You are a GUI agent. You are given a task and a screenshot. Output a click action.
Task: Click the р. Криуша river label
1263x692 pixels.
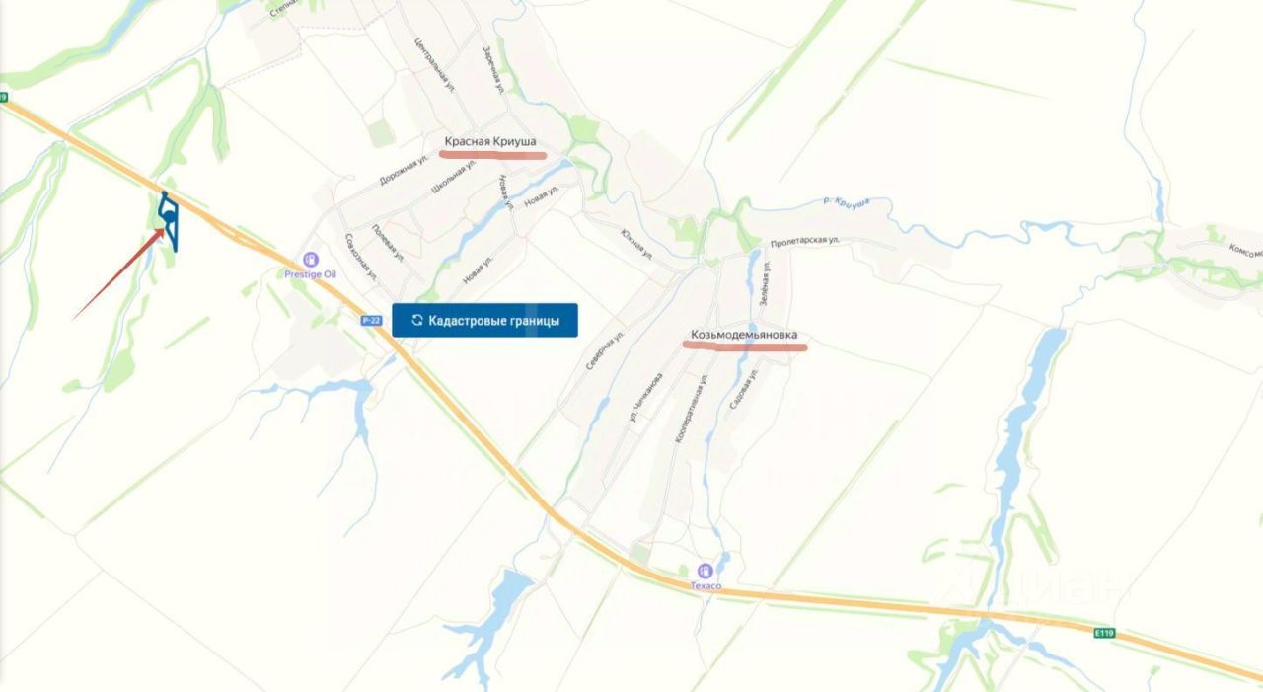click(x=846, y=202)
